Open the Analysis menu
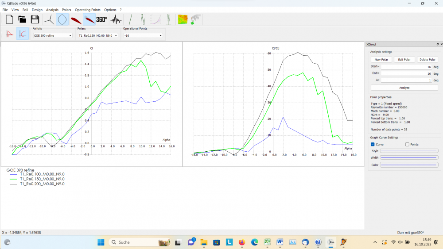This screenshot has height=249, width=443. (x=52, y=10)
